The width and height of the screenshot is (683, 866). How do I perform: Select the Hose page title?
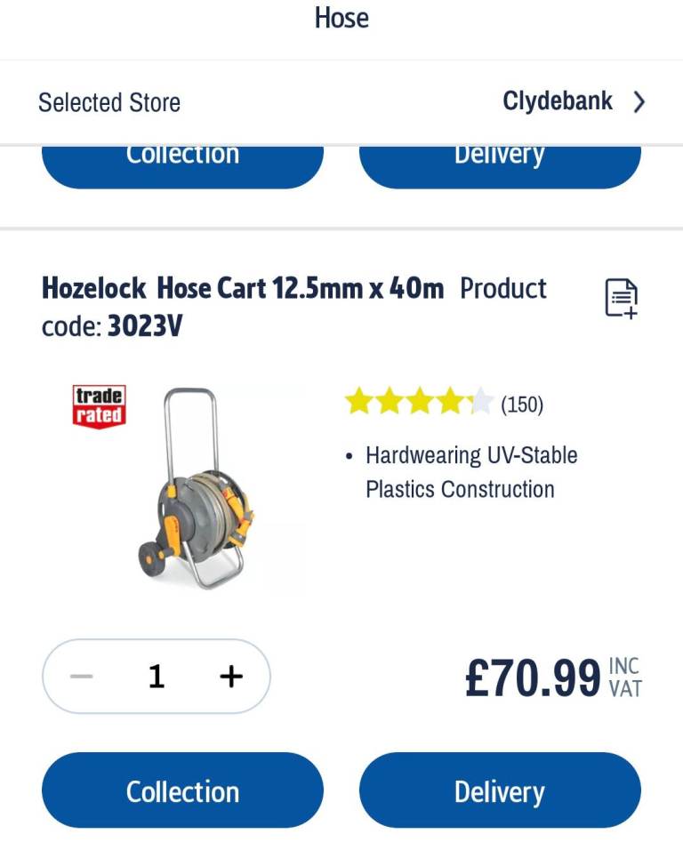pyautogui.click(x=341, y=18)
